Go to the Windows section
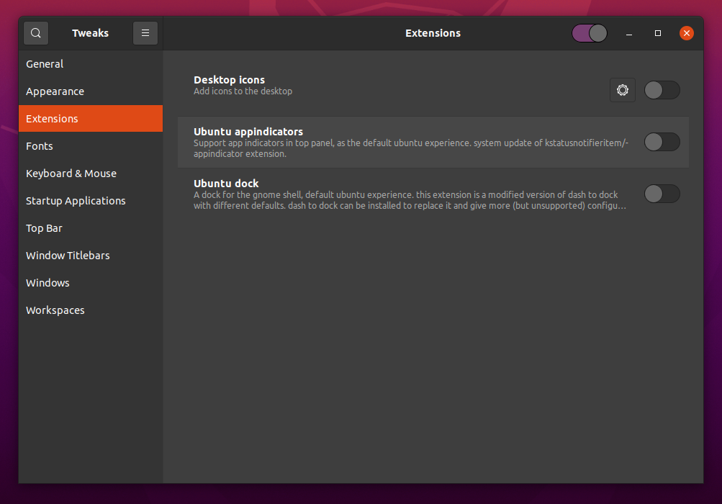 [91, 283]
